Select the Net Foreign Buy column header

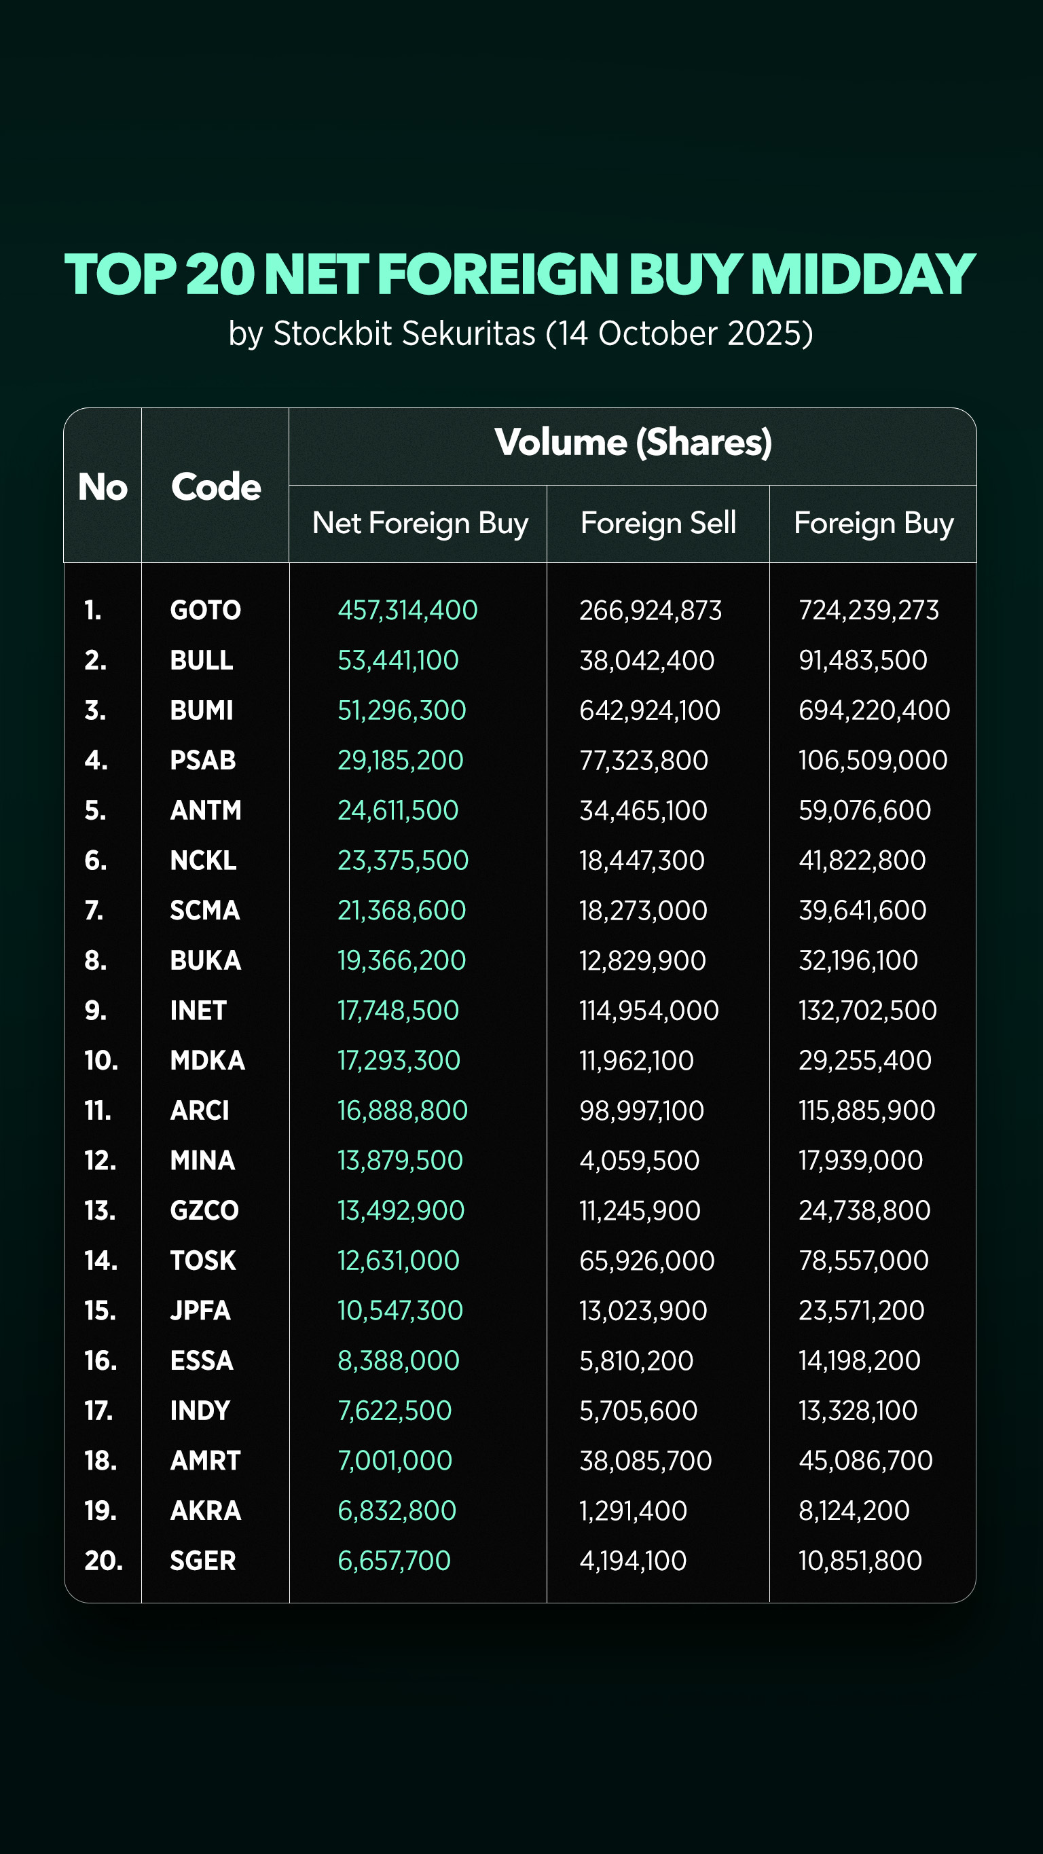(420, 523)
